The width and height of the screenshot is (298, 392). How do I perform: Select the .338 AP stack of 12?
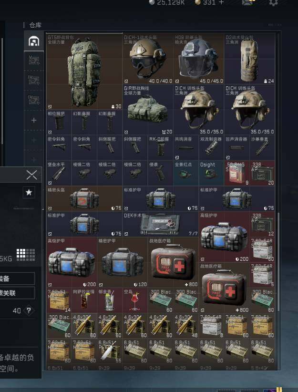[262, 224]
